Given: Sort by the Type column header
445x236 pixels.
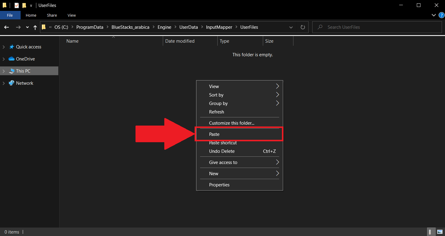Looking at the screenshot, I should click(x=240, y=41).
